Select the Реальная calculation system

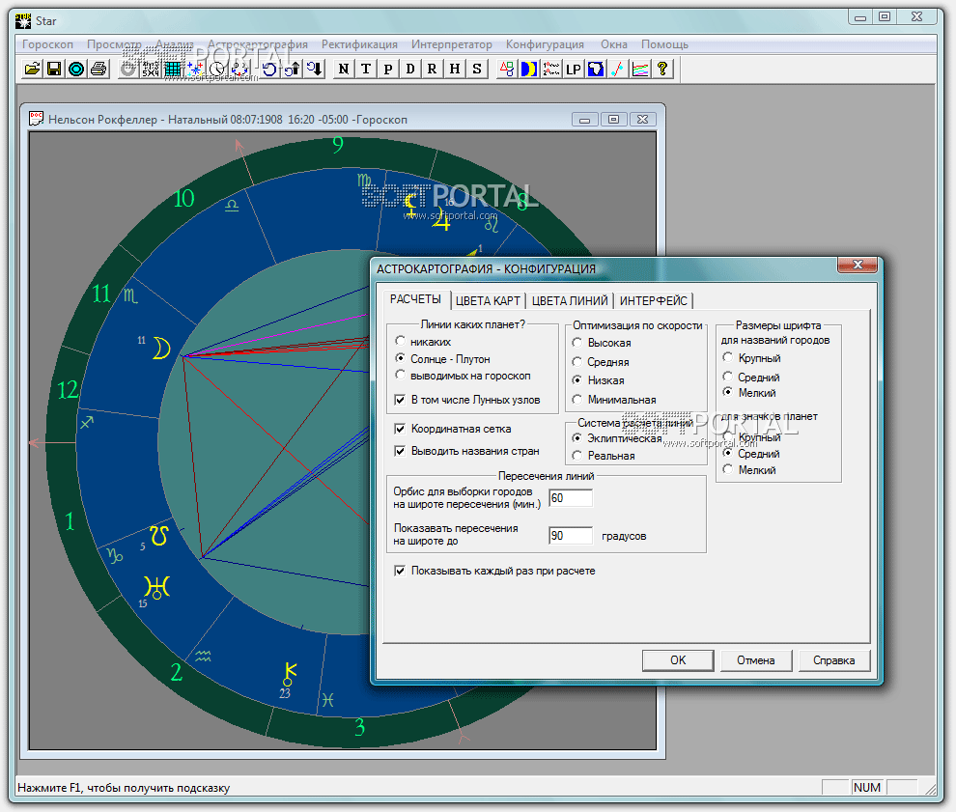[x=578, y=456]
